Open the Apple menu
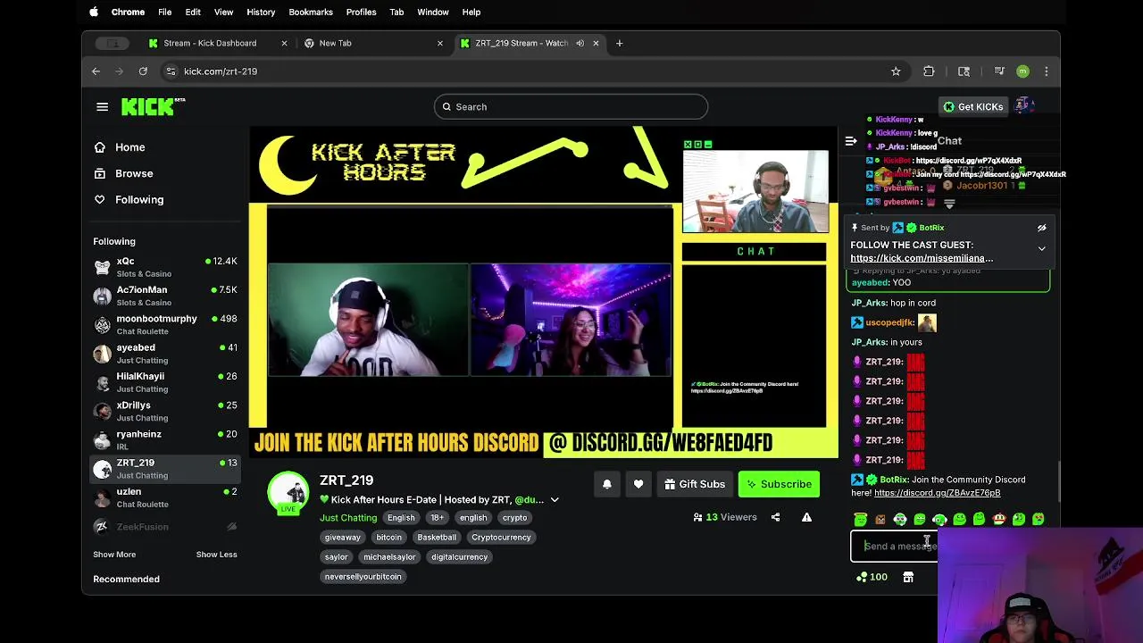The height and width of the screenshot is (643, 1143). click(x=94, y=12)
